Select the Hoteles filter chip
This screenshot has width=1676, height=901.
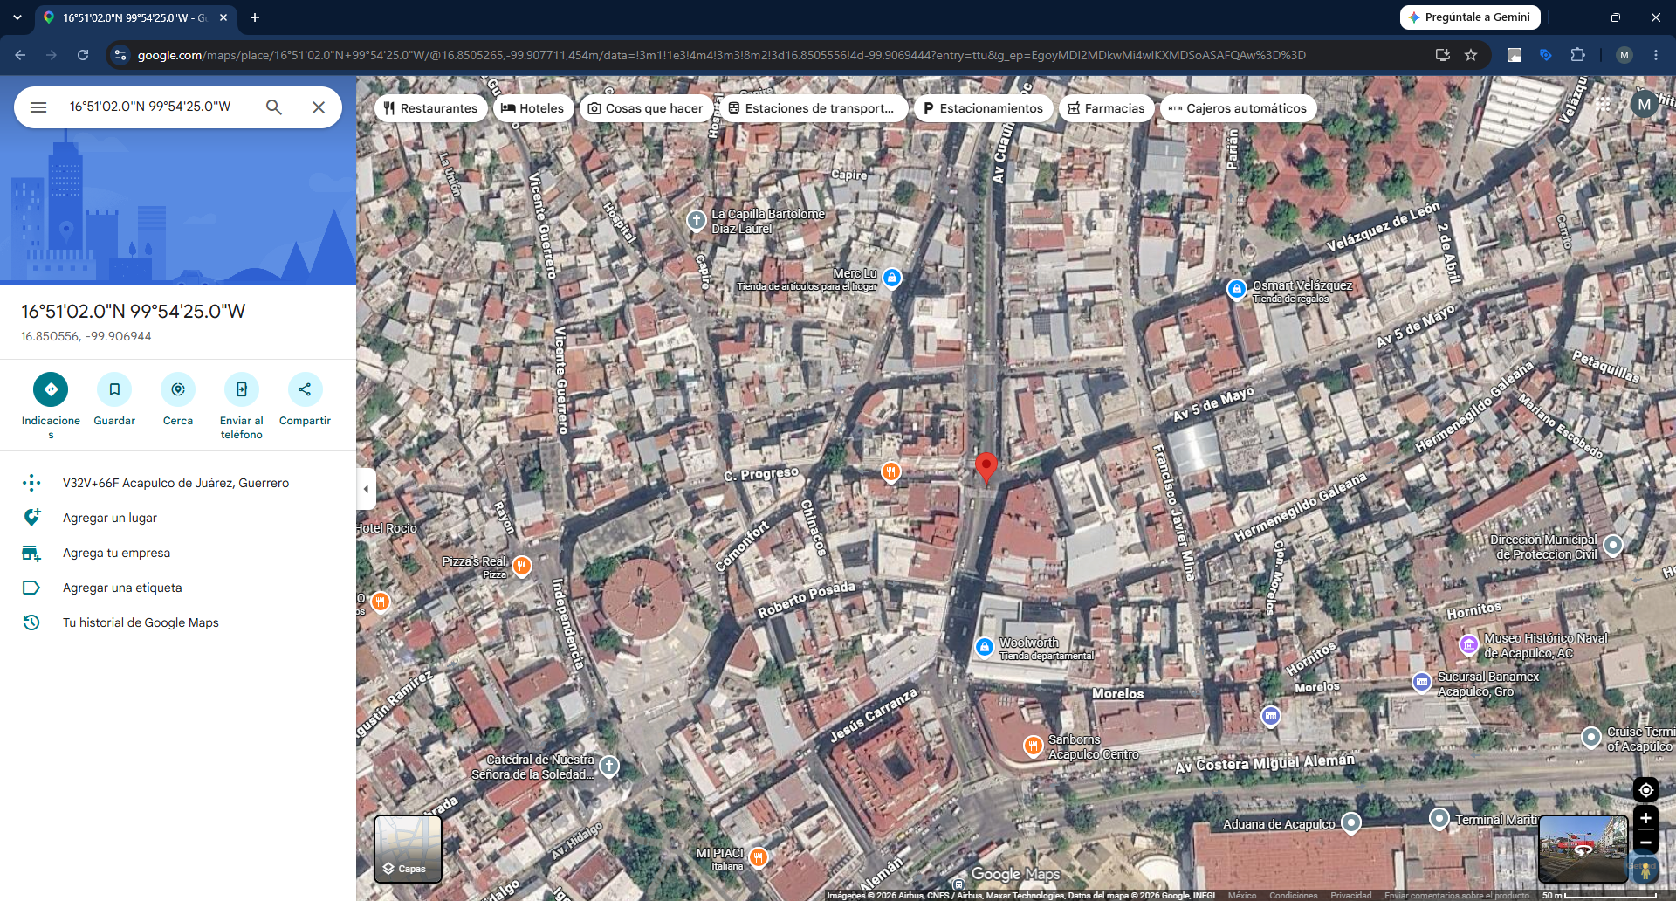[x=533, y=108]
